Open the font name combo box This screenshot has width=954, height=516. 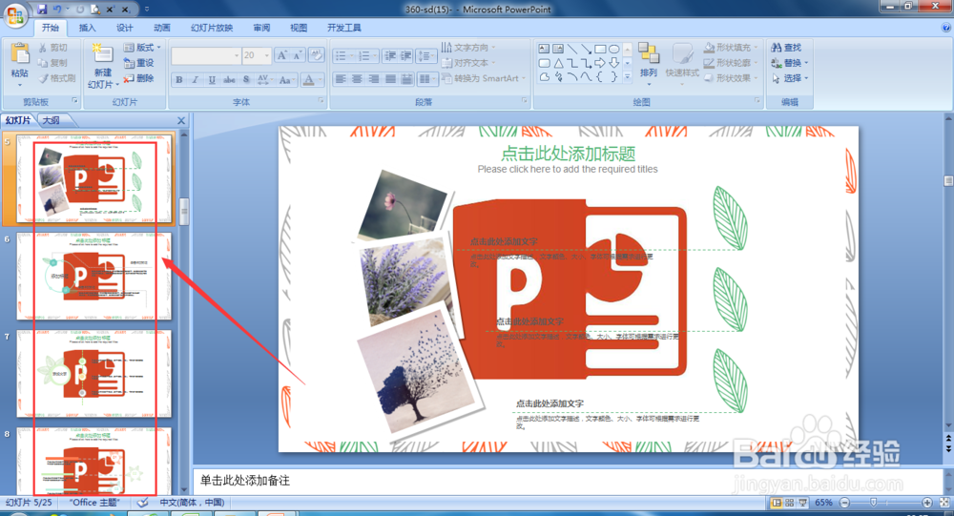(206, 55)
